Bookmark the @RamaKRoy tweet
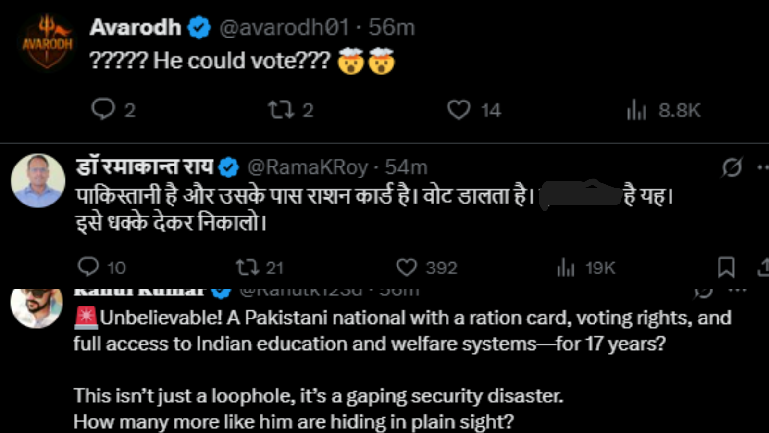The image size is (769, 433). pyautogui.click(x=726, y=267)
